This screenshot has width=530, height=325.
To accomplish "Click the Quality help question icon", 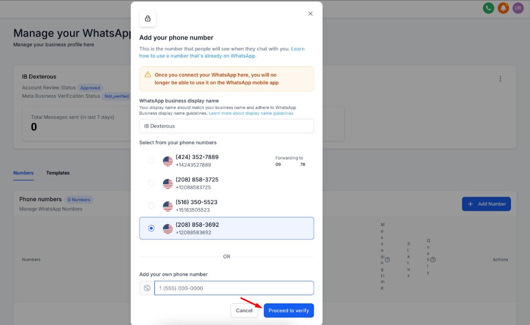I will [433, 260].
